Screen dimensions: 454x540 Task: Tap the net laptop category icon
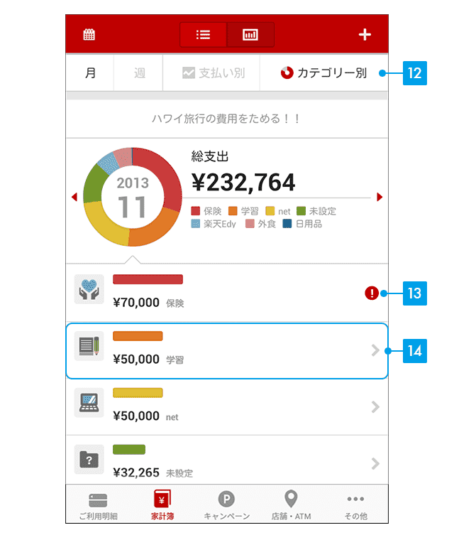[x=89, y=403]
